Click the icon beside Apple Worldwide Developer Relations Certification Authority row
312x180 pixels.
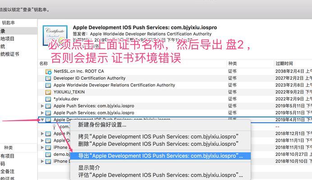[48, 85]
